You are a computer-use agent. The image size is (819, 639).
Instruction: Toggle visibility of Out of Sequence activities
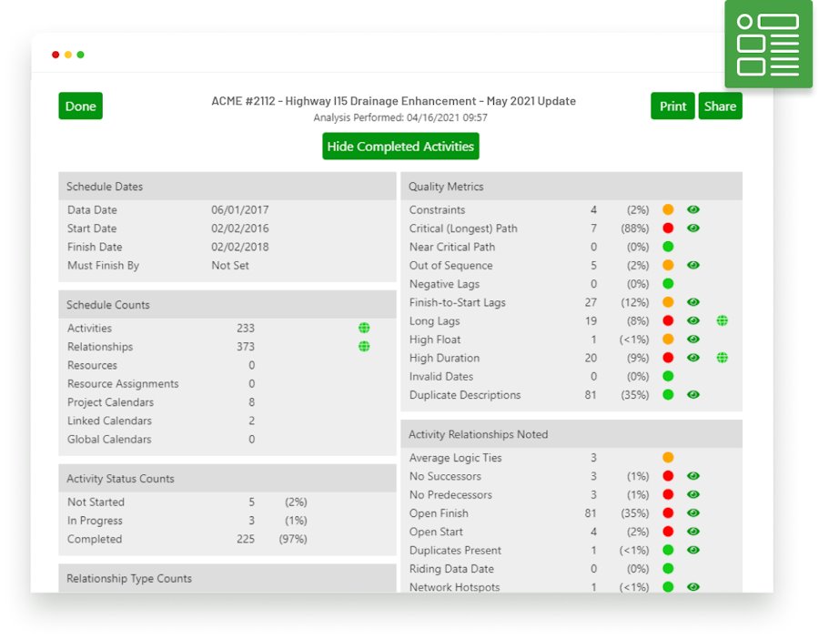(693, 265)
